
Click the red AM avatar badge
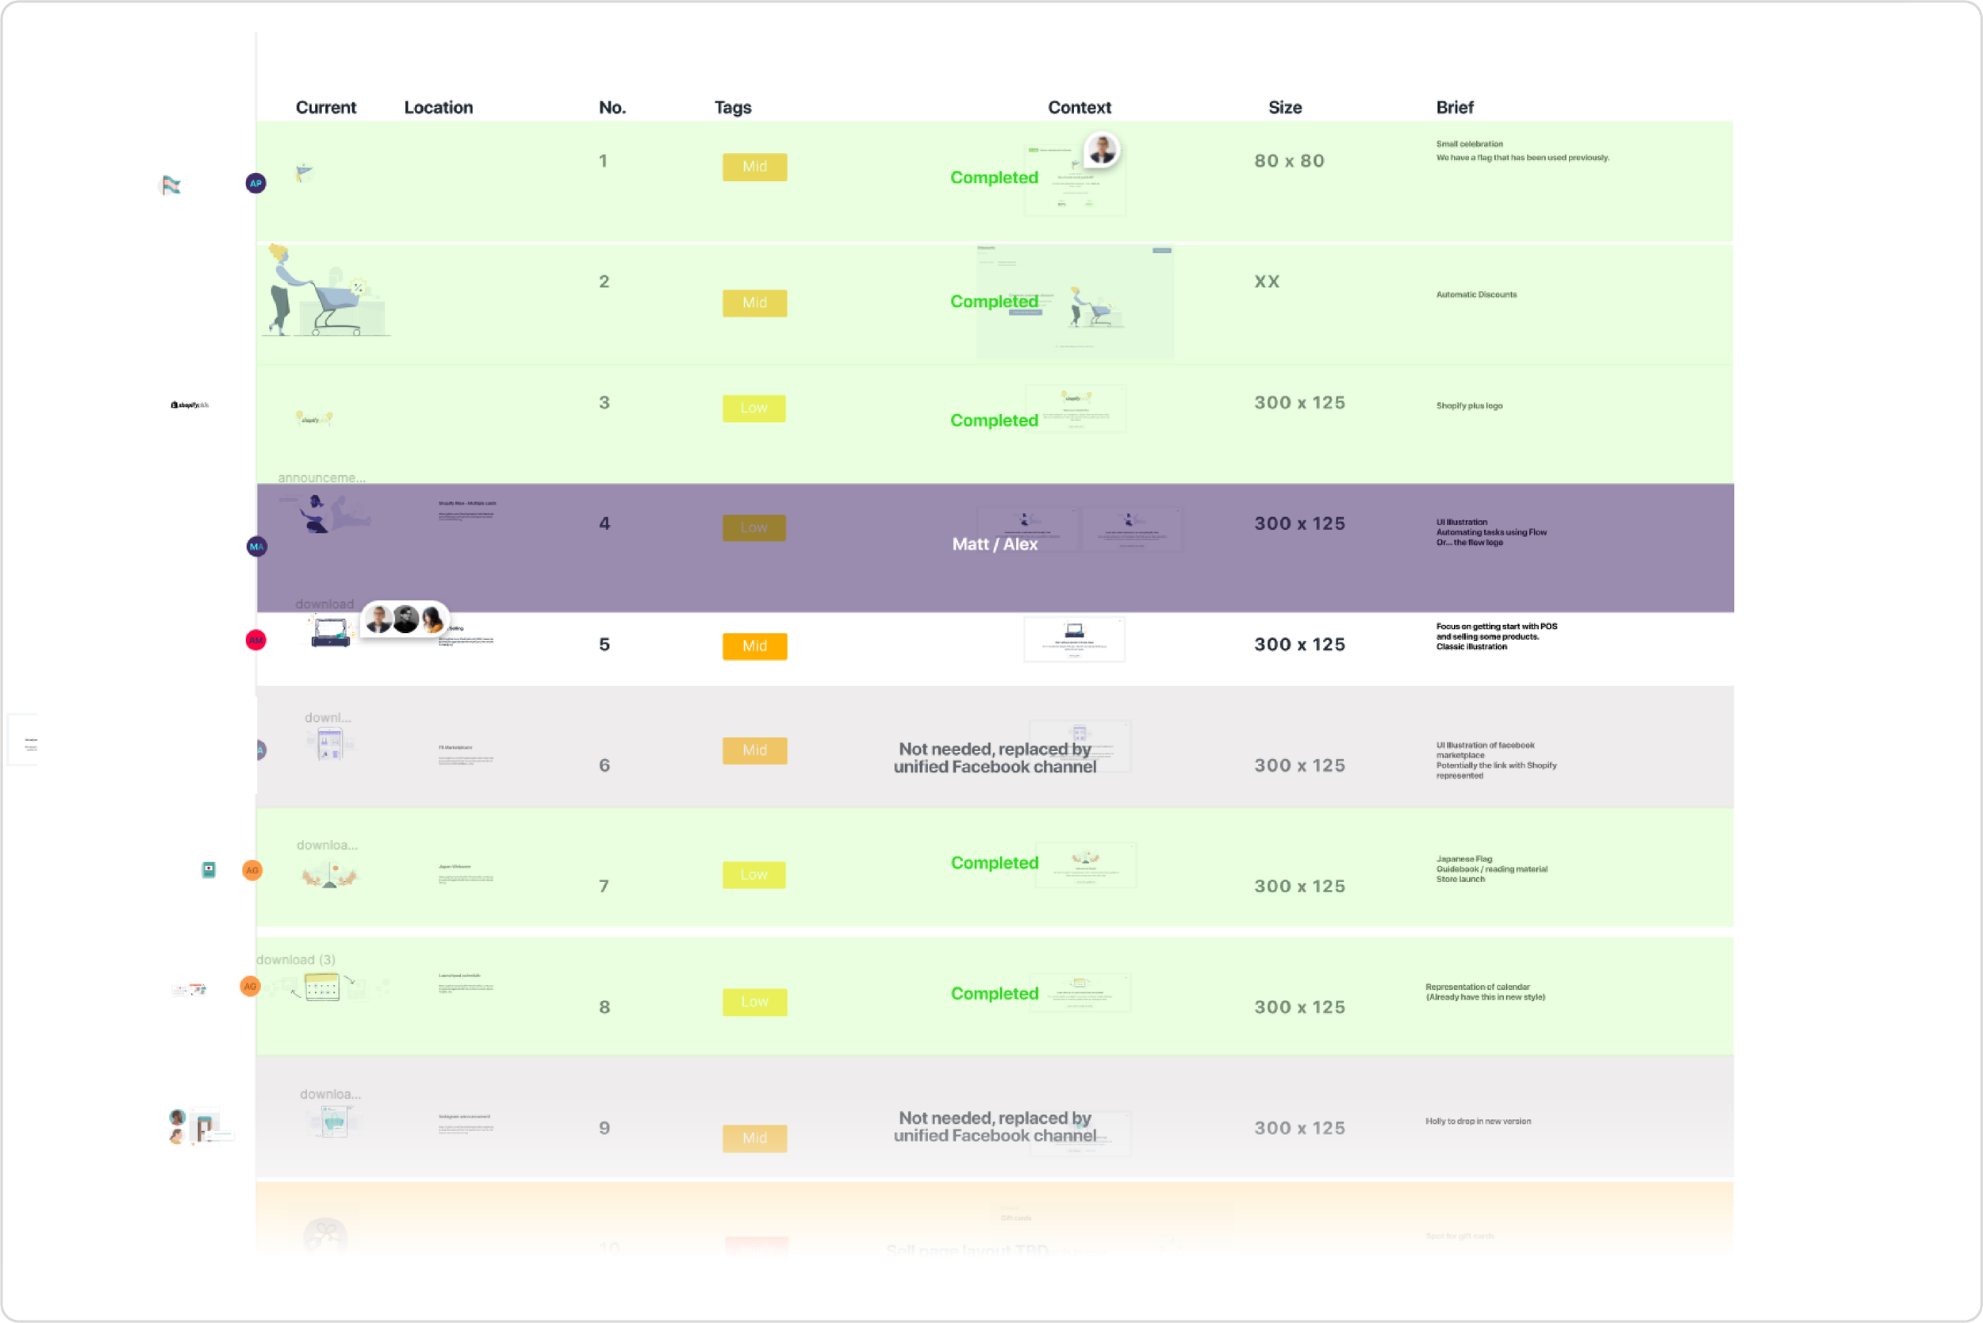point(255,640)
